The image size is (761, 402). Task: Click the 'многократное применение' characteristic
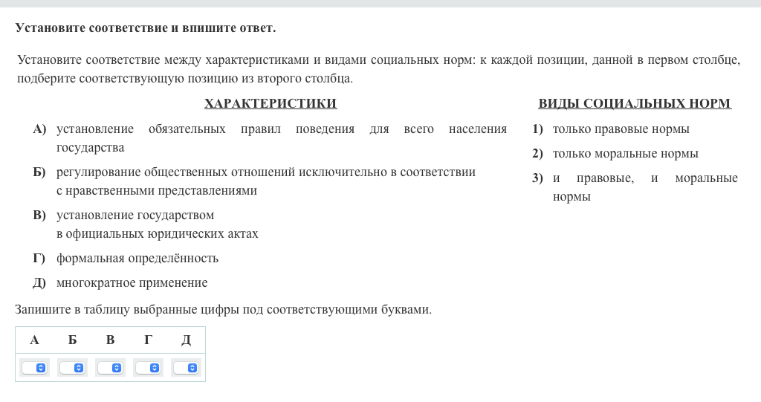132,283
